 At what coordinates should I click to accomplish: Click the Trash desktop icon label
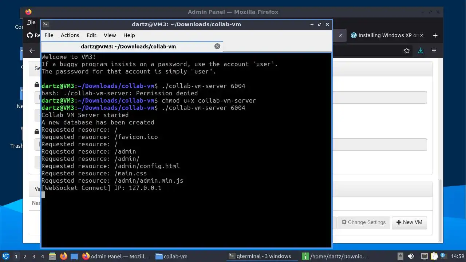16,146
